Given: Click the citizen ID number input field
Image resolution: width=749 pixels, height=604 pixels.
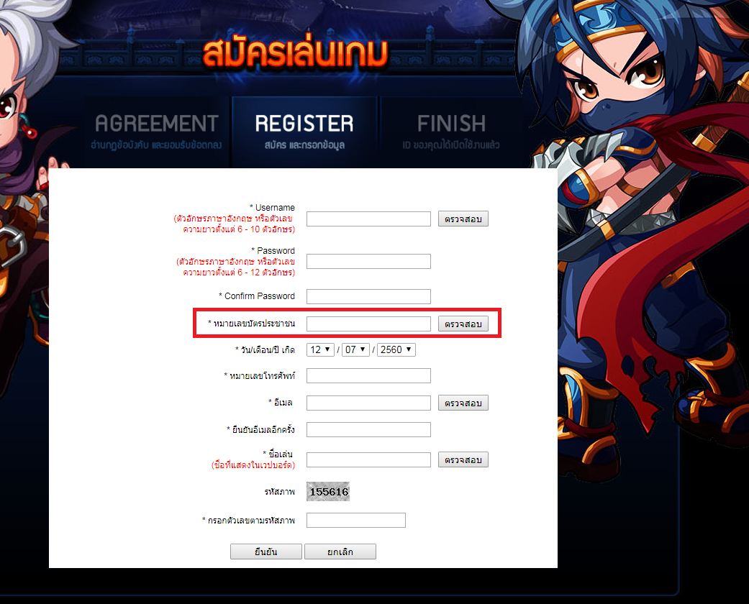Looking at the screenshot, I should click(x=368, y=324).
